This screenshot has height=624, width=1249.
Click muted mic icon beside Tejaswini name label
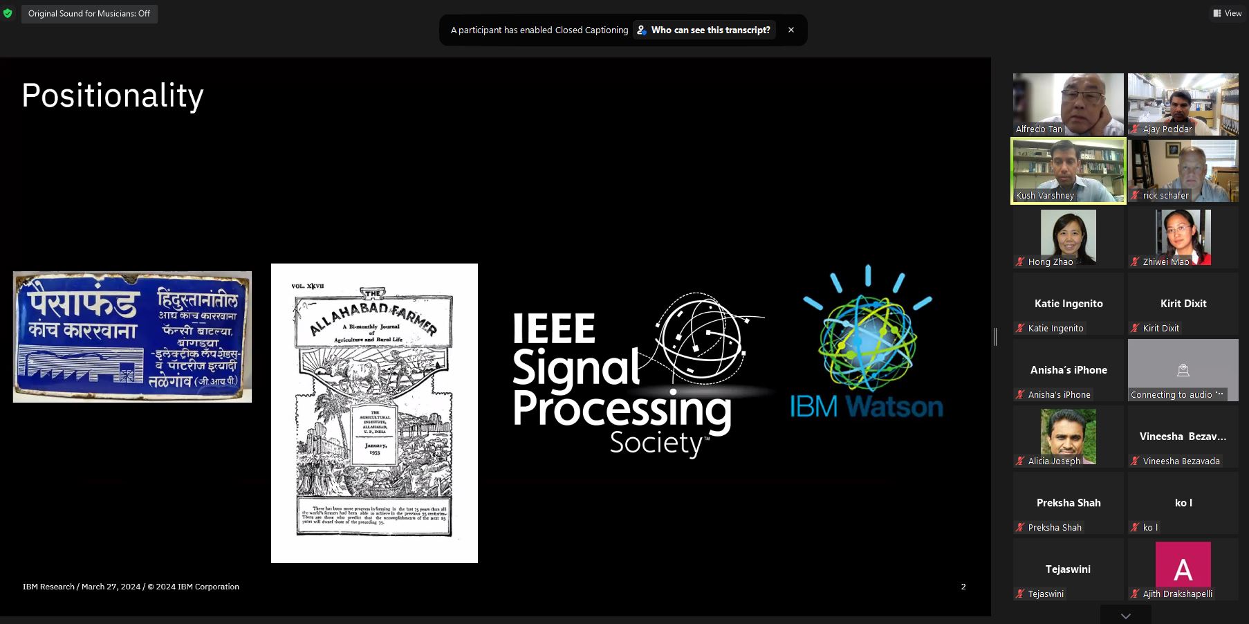point(1020,594)
